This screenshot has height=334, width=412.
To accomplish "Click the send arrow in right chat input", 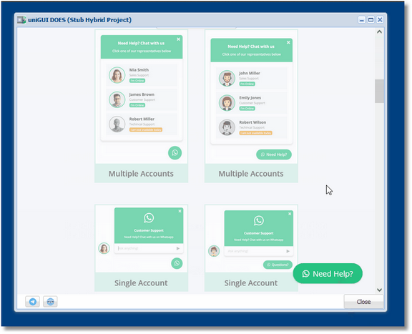I will tap(288, 251).
